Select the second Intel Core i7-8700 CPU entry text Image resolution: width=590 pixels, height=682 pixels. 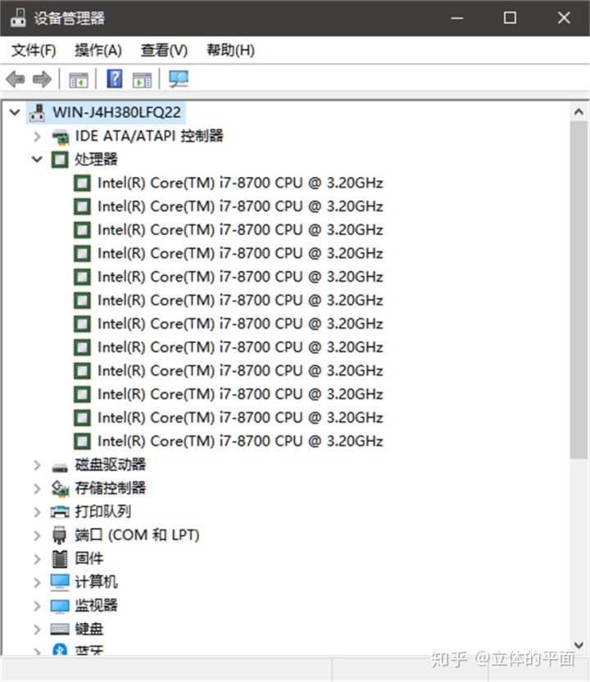[x=240, y=206]
